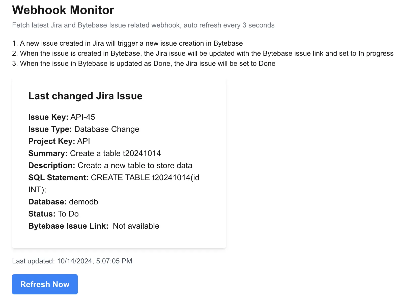Click the Description text about storing data
Viewport: 400px width, 305px height.
pyautogui.click(x=135, y=165)
